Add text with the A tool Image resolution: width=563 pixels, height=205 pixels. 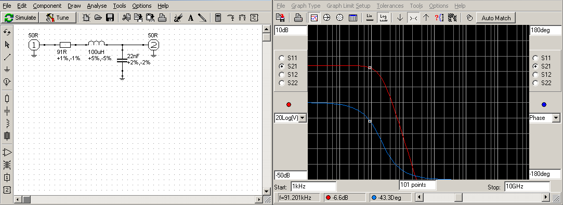coord(191,18)
